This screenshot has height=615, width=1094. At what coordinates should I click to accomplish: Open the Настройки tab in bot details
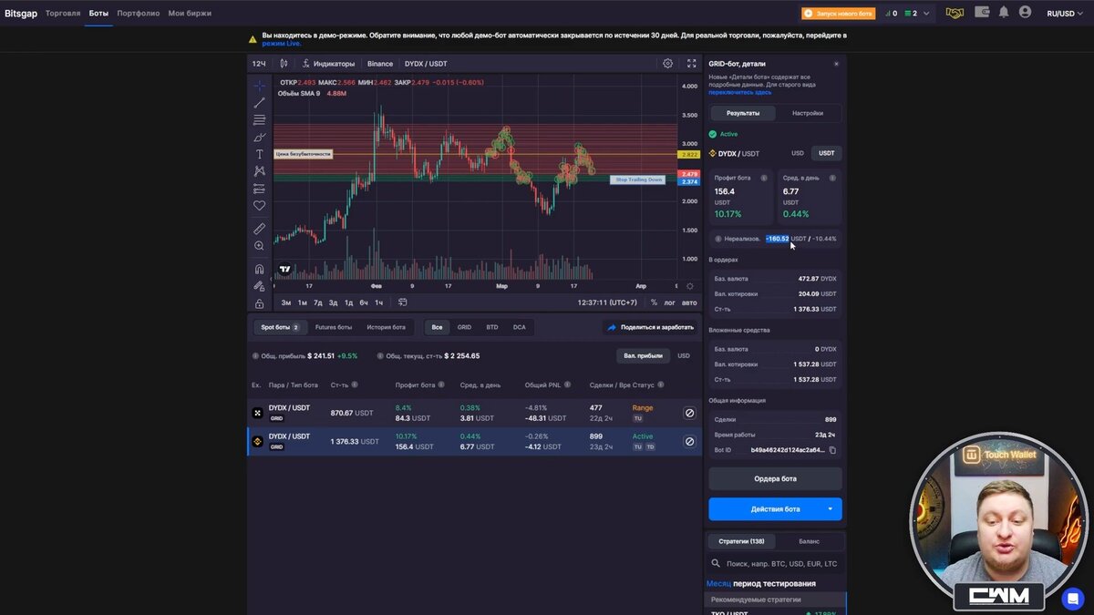[808, 113]
